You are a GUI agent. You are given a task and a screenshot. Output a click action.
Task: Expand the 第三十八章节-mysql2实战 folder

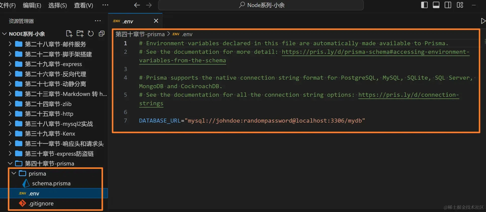pyautogui.click(x=10, y=124)
